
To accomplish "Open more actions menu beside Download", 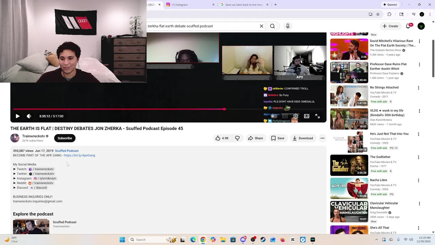I will tap(322, 138).
